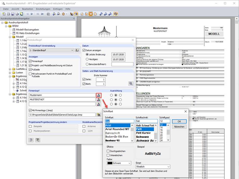Click the font icon beside the MUSTERSTADT field
Image resolution: width=239 pixels, height=179 pixels.
pyautogui.click(x=98, y=100)
